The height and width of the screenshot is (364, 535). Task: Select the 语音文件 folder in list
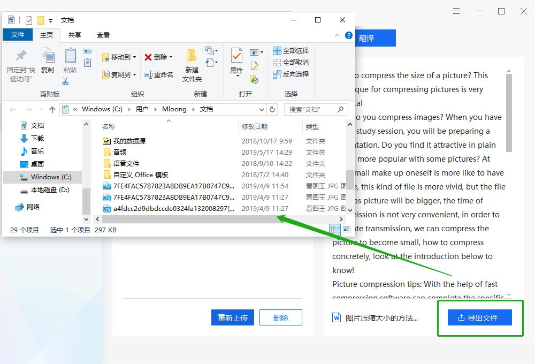(x=126, y=163)
